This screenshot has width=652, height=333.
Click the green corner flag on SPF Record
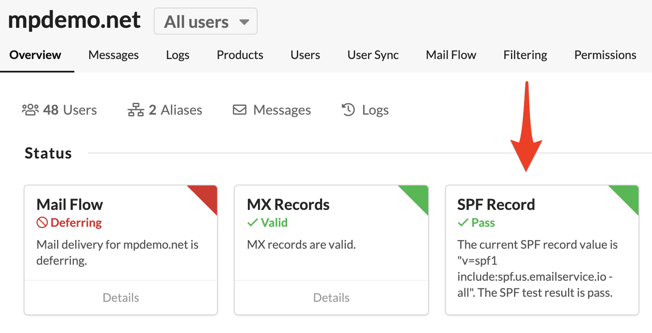[628, 195]
